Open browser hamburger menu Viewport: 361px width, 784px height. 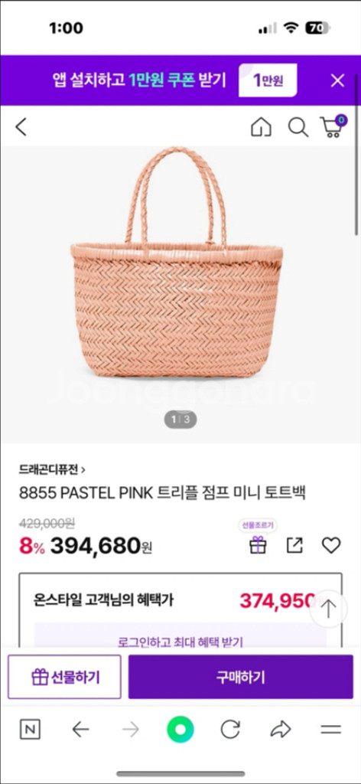(x=330, y=730)
